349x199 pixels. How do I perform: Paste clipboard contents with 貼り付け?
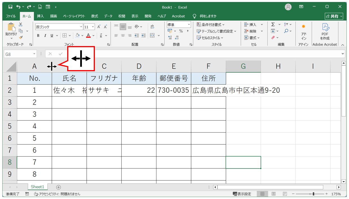click(x=11, y=31)
